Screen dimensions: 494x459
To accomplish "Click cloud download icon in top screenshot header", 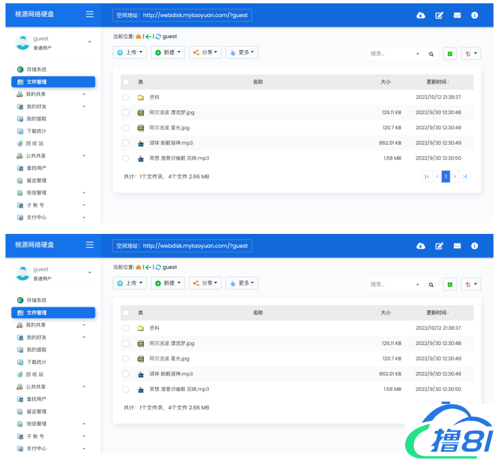I will pyautogui.click(x=421, y=15).
